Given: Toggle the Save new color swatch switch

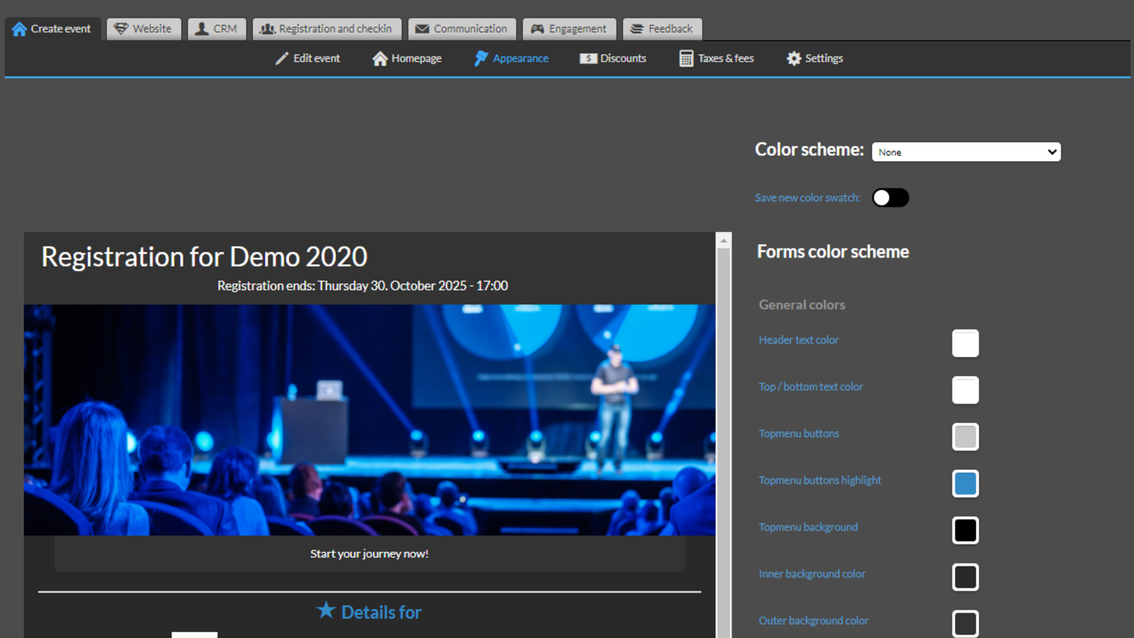Looking at the screenshot, I should coord(890,198).
